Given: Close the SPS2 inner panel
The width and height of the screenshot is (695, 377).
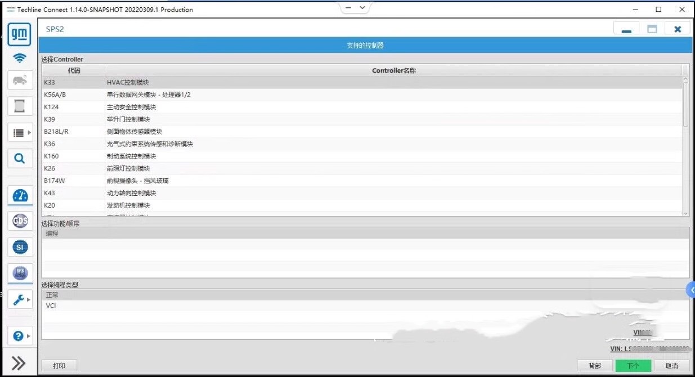Looking at the screenshot, I should tap(678, 29).
